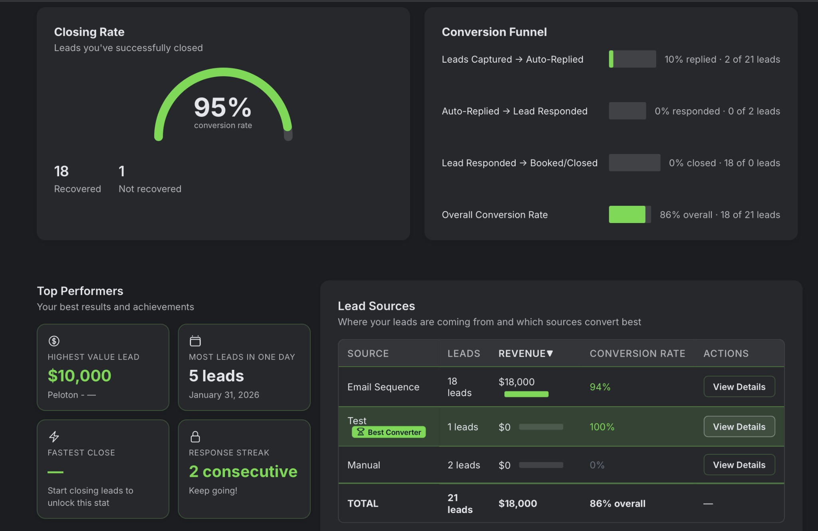Click View Details for Email Sequence
Screen dimensions: 818x531
pos(739,386)
